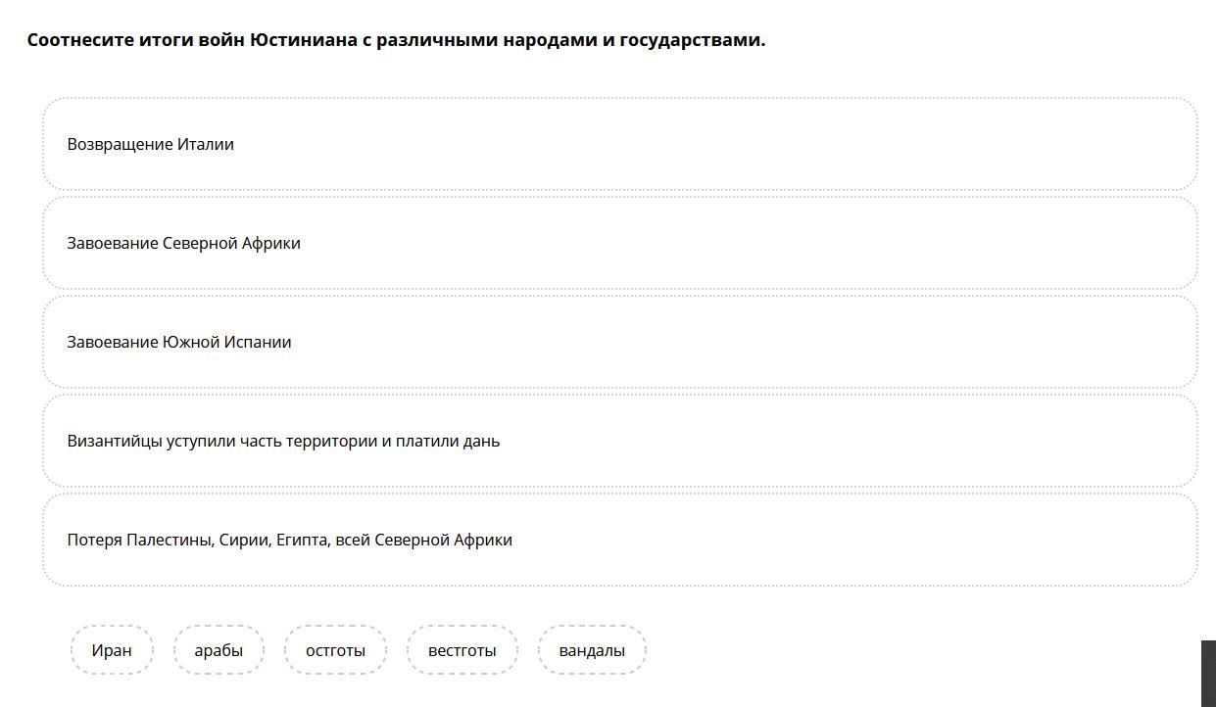Select the "Иран" answer chip

tap(112, 650)
